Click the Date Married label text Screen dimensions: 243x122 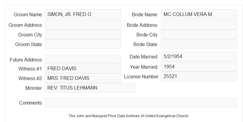[x=143, y=57]
